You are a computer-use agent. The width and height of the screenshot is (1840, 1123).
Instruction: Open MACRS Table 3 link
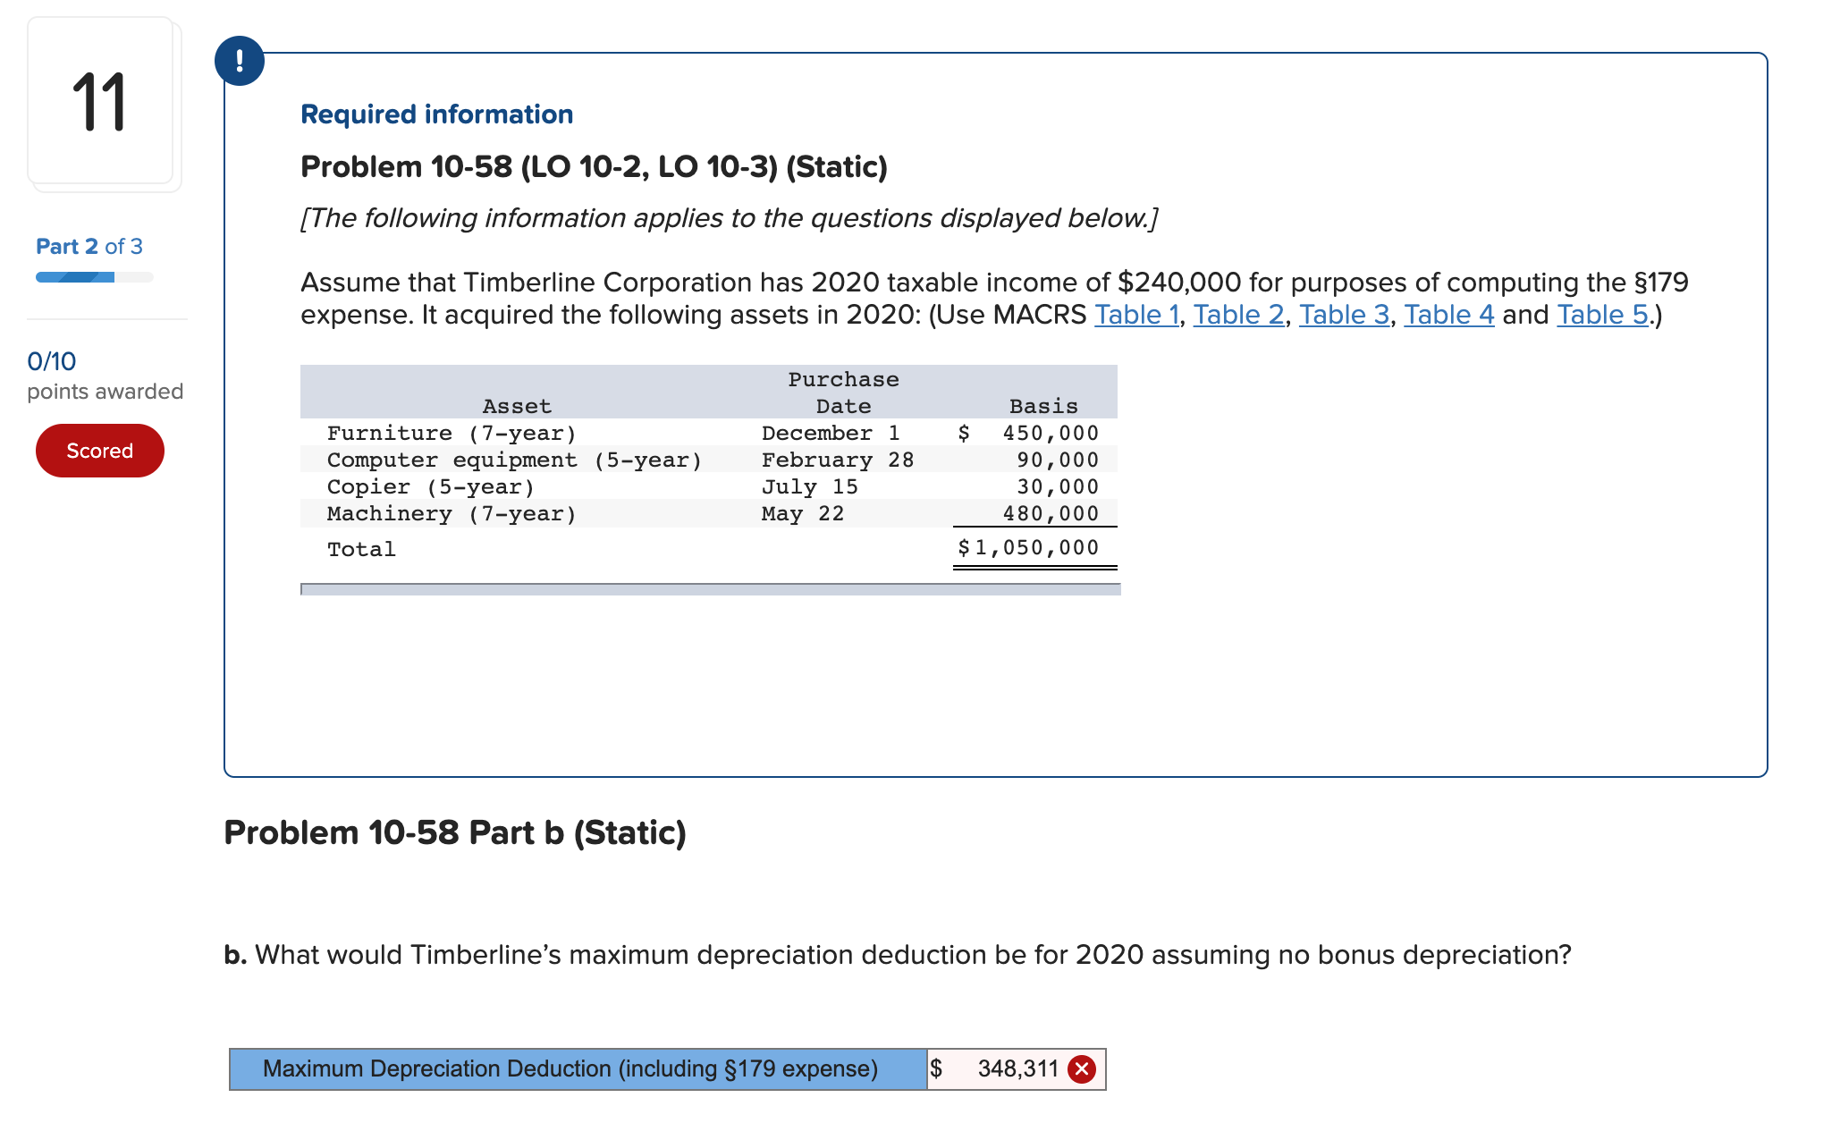1343,315
